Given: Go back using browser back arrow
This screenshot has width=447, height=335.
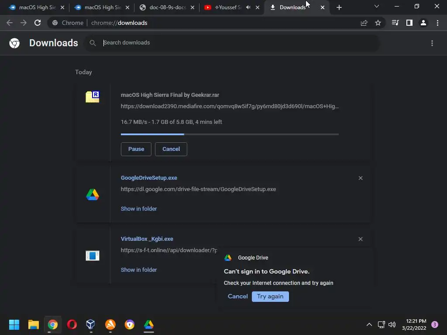Looking at the screenshot, I should pos(10,23).
